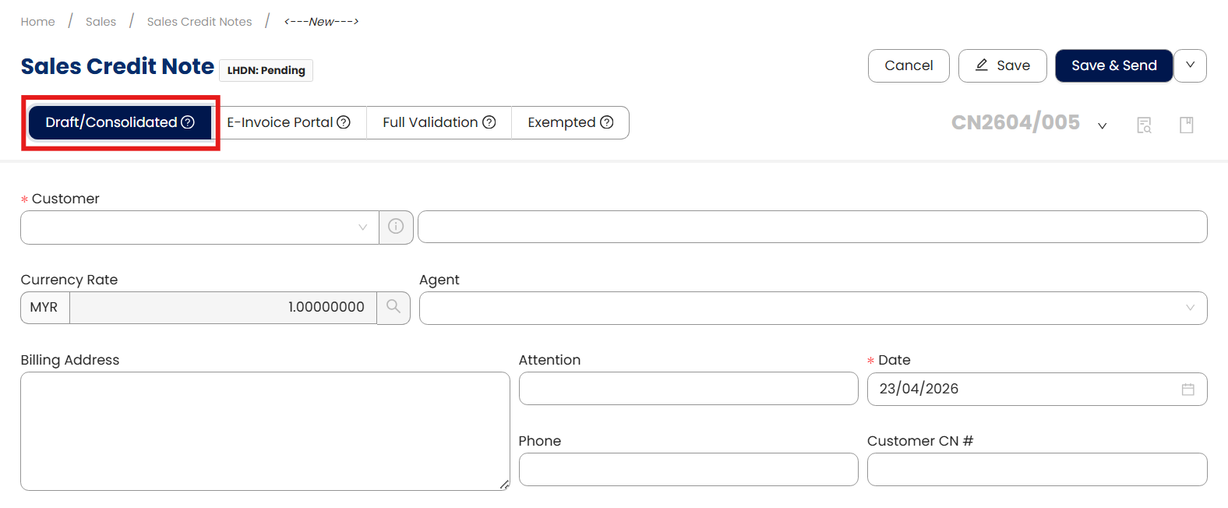Choose the Exempted option
This screenshot has height=508, width=1228.
coord(561,122)
